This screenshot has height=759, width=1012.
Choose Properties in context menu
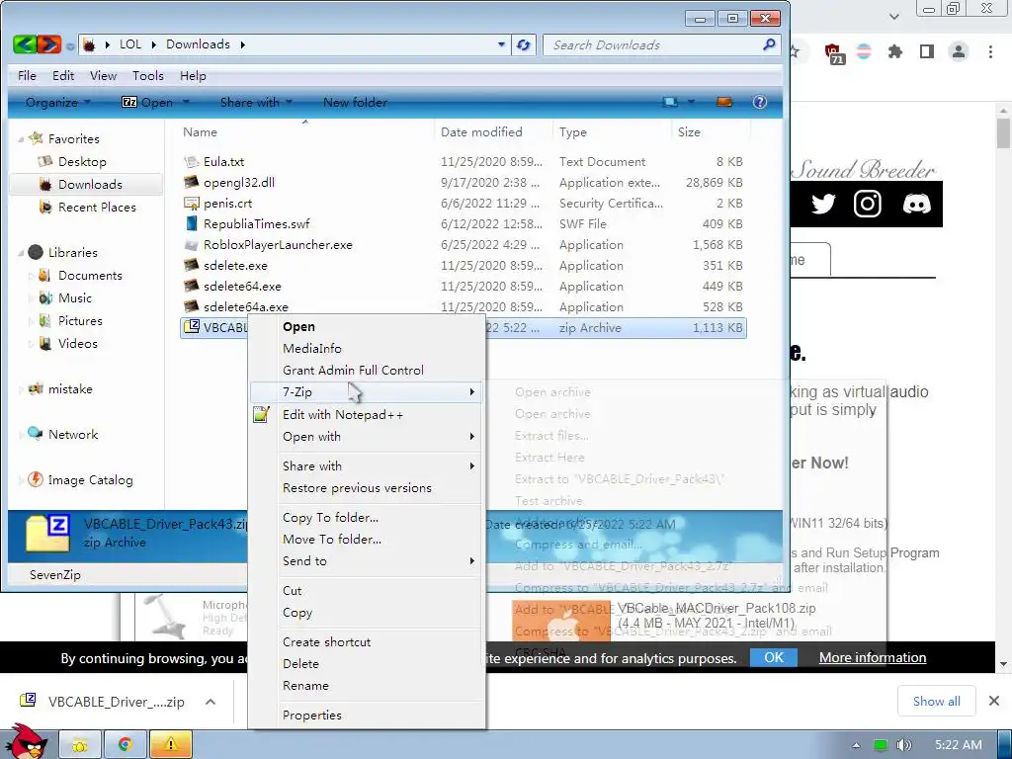coord(311,716)
